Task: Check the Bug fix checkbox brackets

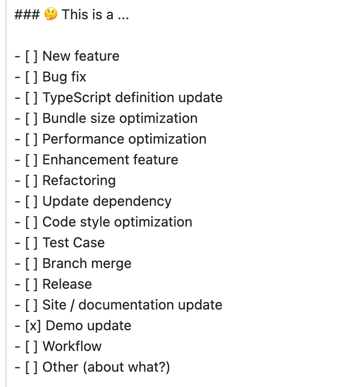Action: click(31, 77)
